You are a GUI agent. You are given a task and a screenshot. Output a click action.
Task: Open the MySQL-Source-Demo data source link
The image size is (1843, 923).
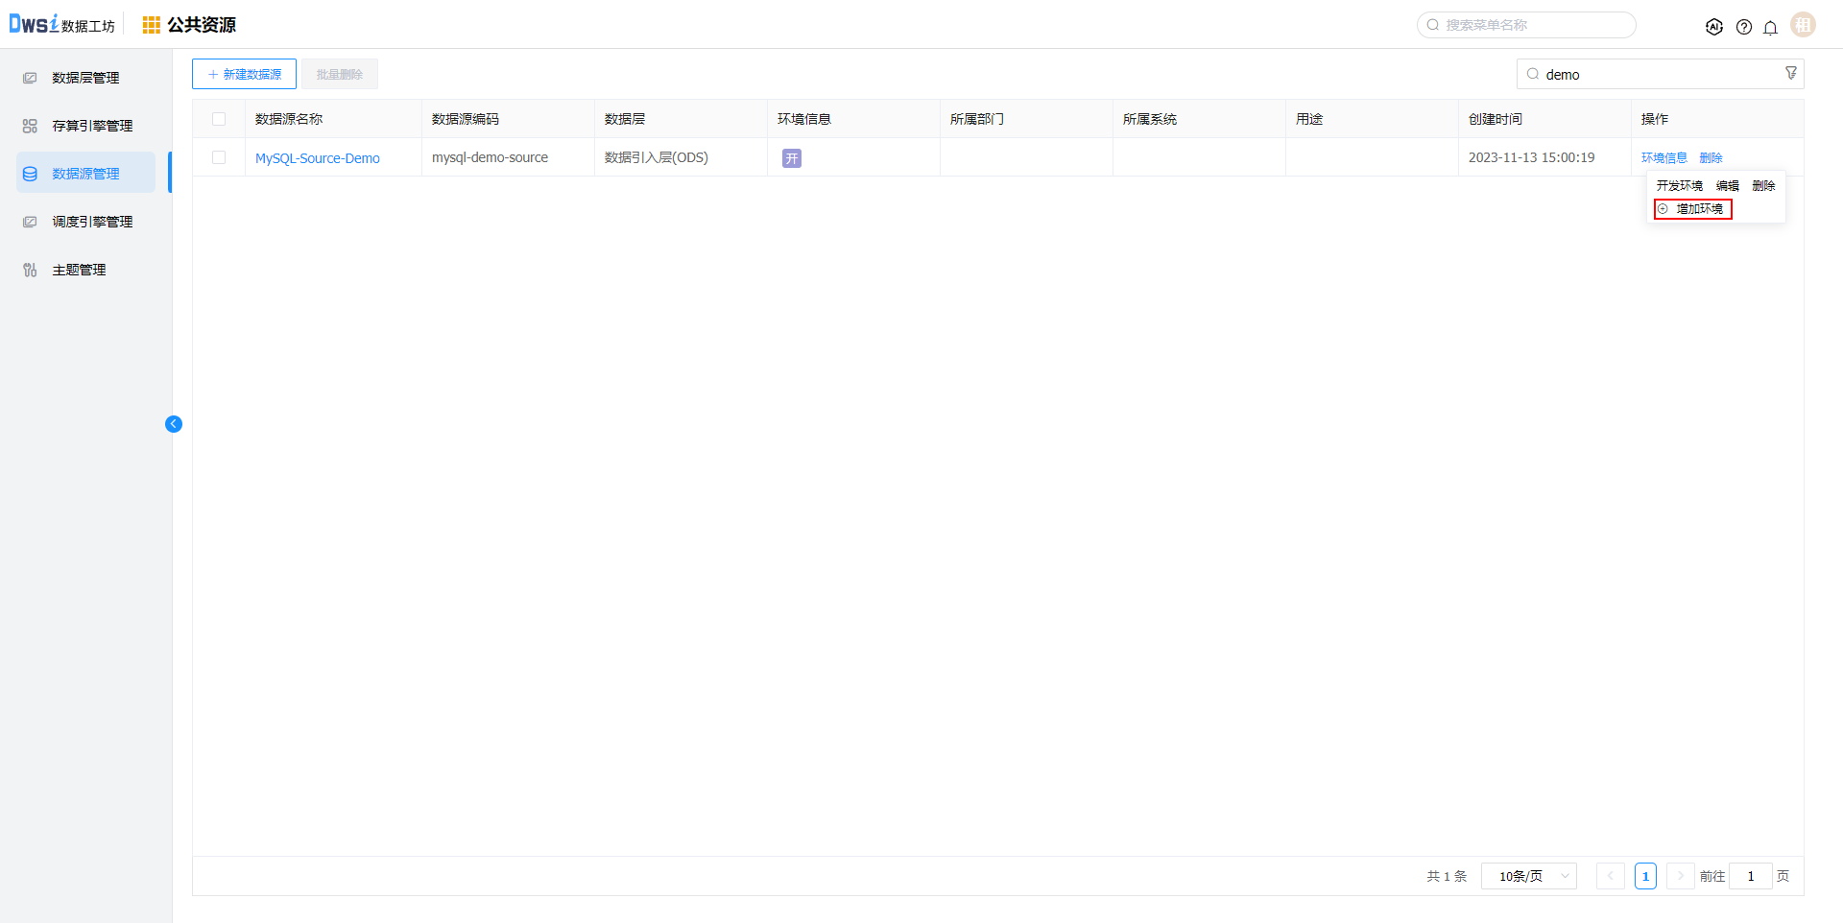[317, 158]
